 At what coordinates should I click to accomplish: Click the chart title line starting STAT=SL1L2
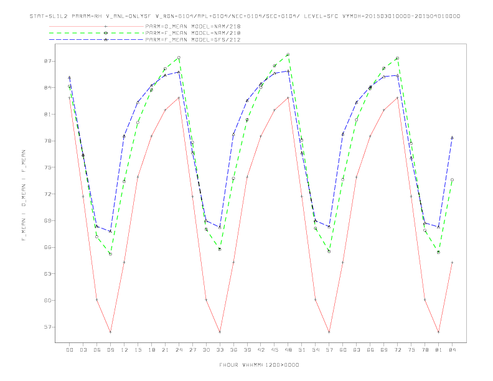pyautogui.click(x=245, y=16)
